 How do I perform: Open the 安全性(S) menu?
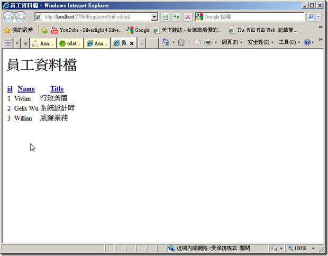[x=260, y=42]
